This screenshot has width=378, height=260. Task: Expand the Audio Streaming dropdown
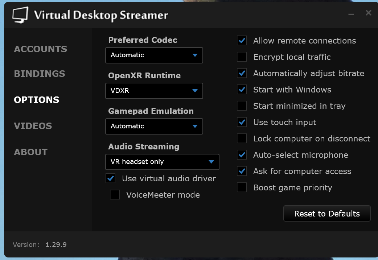point(162,162)
